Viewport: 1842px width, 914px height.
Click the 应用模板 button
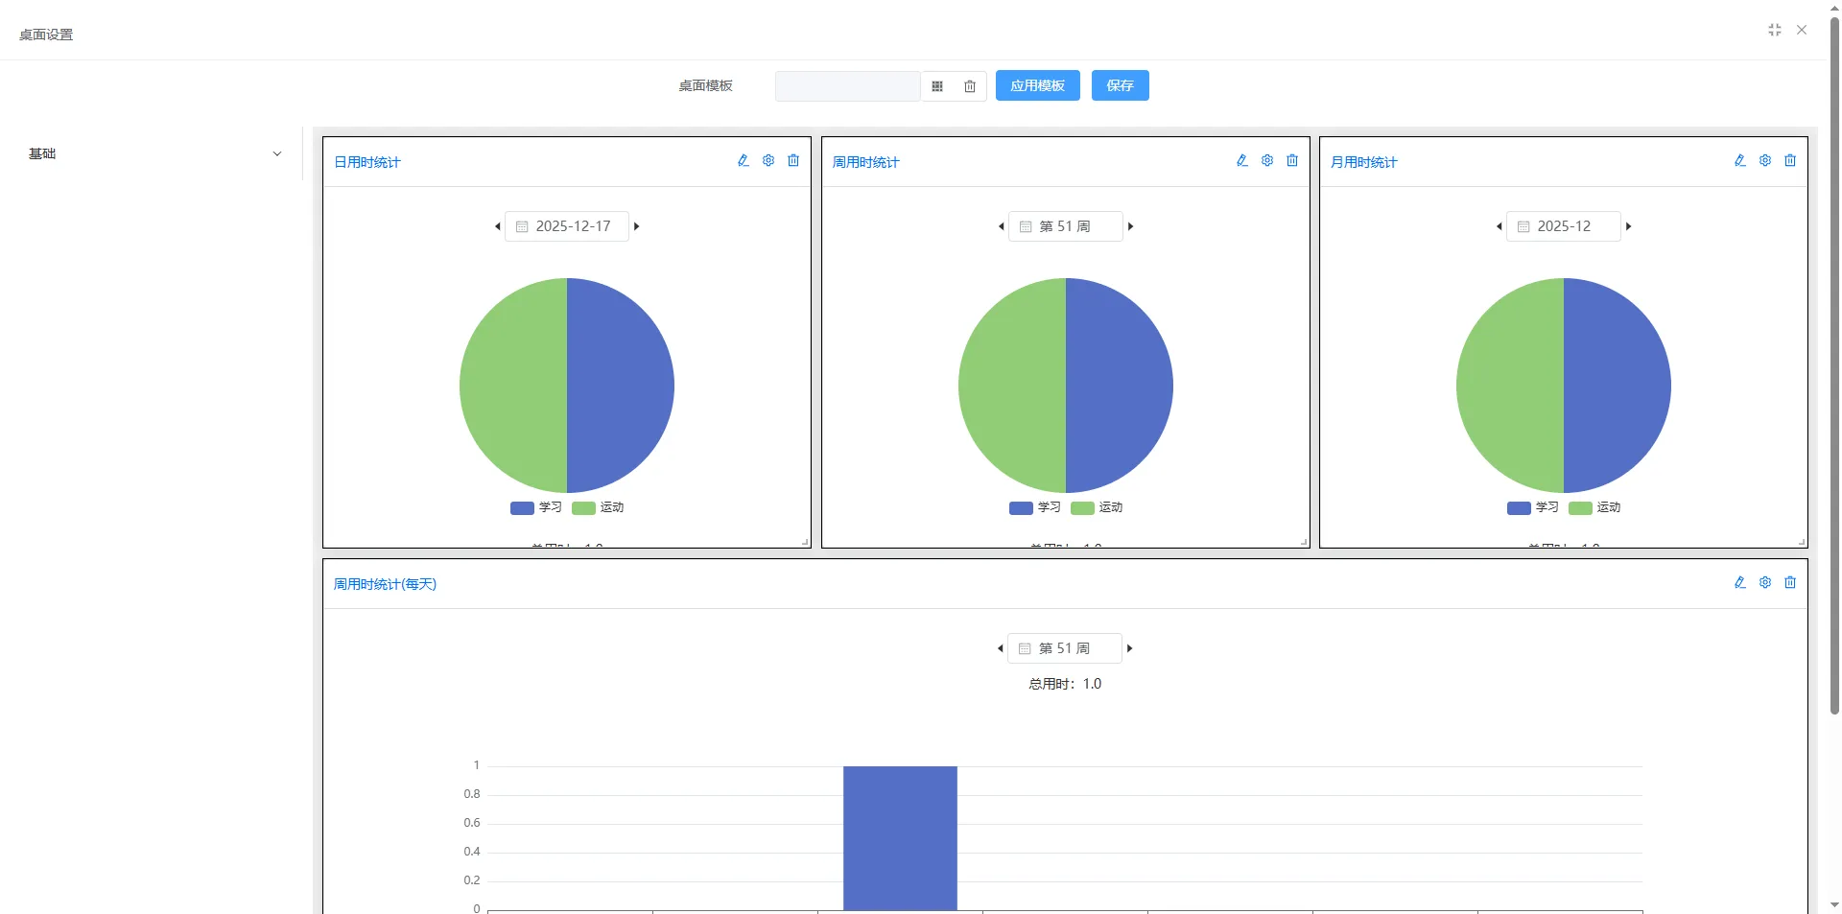pos(1037,85)
